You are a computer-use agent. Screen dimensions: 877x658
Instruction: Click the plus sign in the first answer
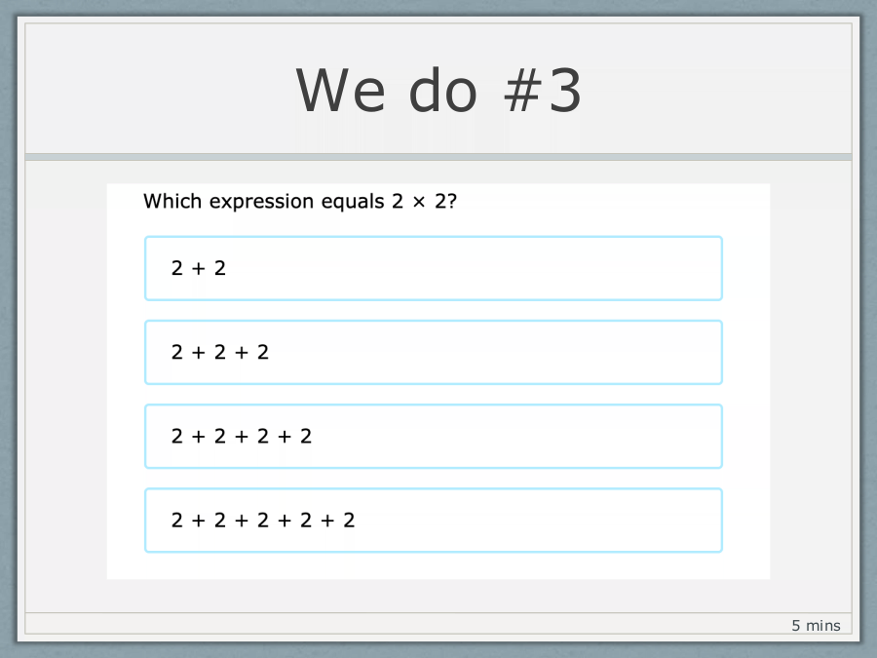pyautogui.click(x=199, y=269)
